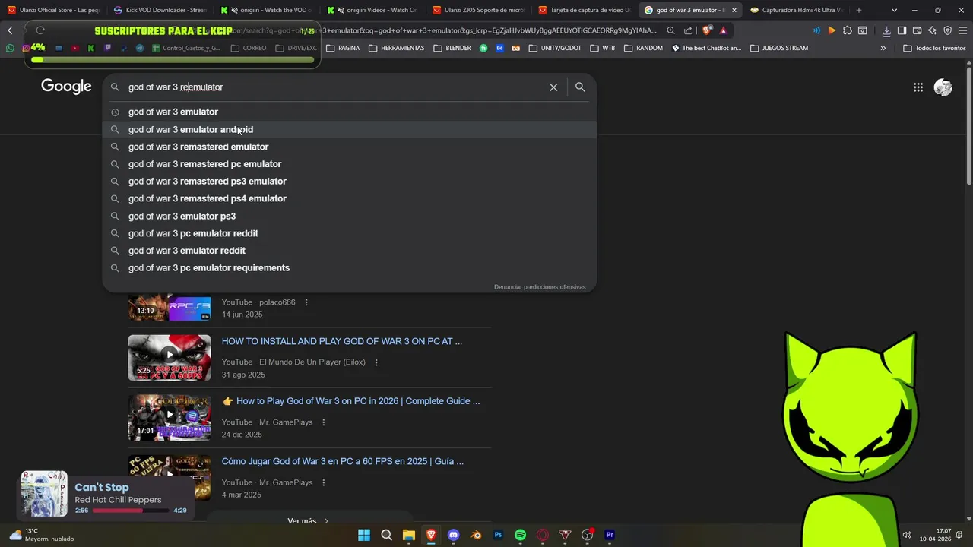Screen dimensions: 973x547
Task: Open Todos los favoritos folder
Action: (934, 48)
